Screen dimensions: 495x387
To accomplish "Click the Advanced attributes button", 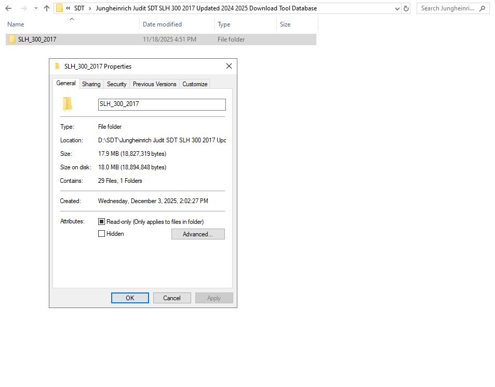I will coord(197,234).
